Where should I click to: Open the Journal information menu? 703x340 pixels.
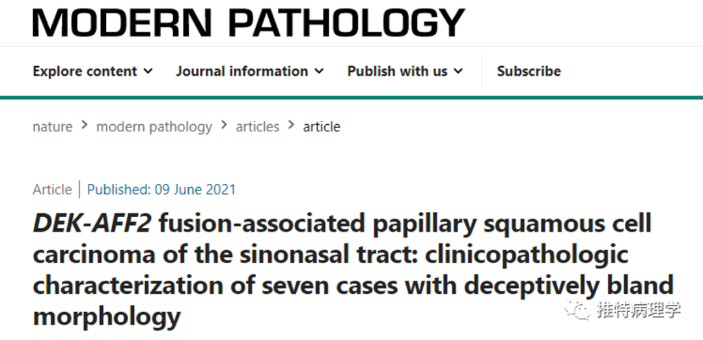pyautogui.click(x=241, y=71)
